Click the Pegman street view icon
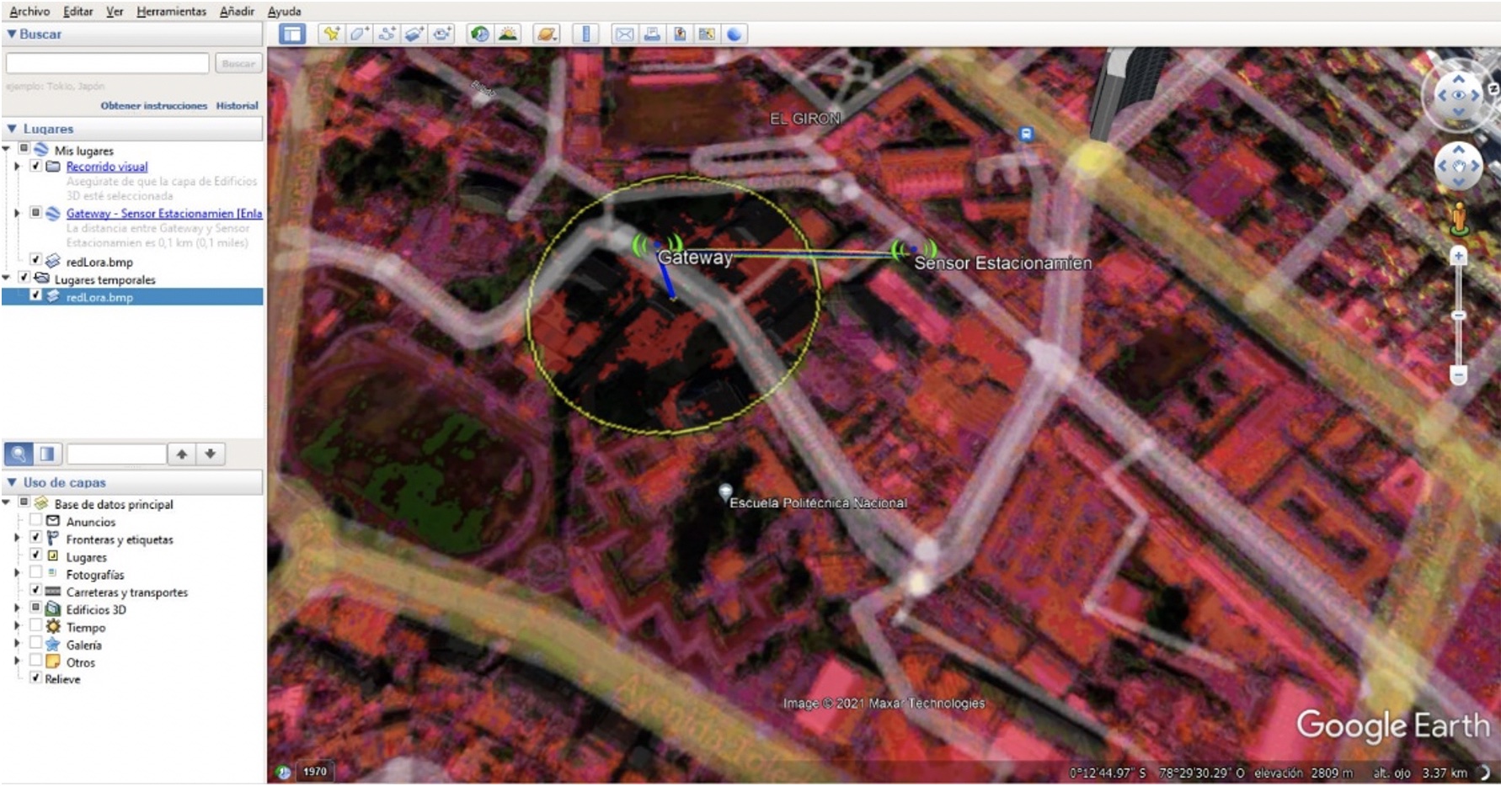This screenshot has height=786, width=1501. click(x=1459, y=219)
